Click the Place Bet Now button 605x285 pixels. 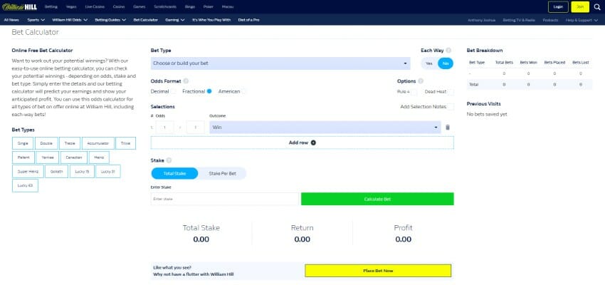378,271
